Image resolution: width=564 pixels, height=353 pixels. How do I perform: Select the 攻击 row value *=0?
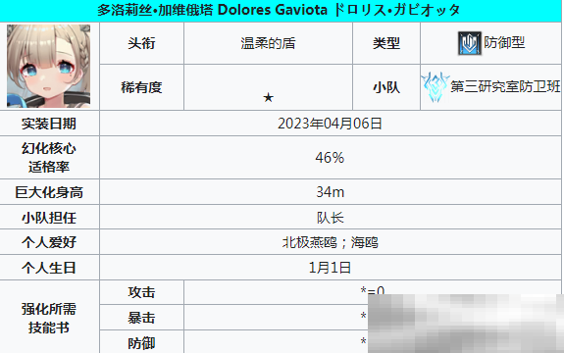(373, 290)
